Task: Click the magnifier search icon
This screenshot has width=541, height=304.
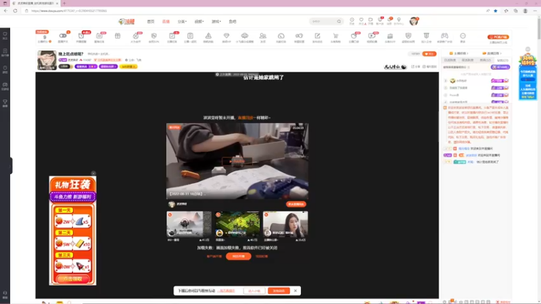Action: click(x=339, y=22)
